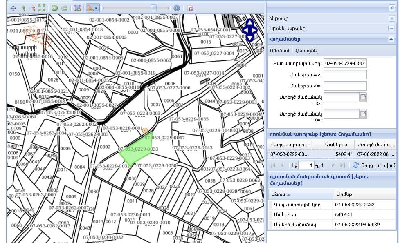Refresh the search results list
The width and height of the screenshot is (409, 243).
coord(355,165)
